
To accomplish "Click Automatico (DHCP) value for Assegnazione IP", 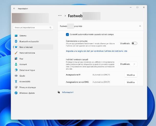I will 101,75.
